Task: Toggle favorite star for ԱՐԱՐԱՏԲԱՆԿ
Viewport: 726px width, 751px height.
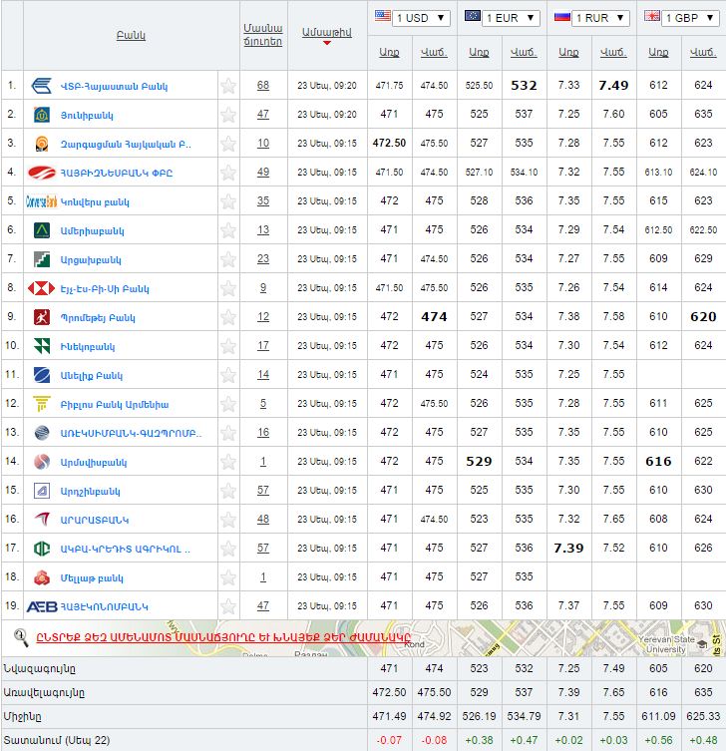Action: [x=228, y=520]
